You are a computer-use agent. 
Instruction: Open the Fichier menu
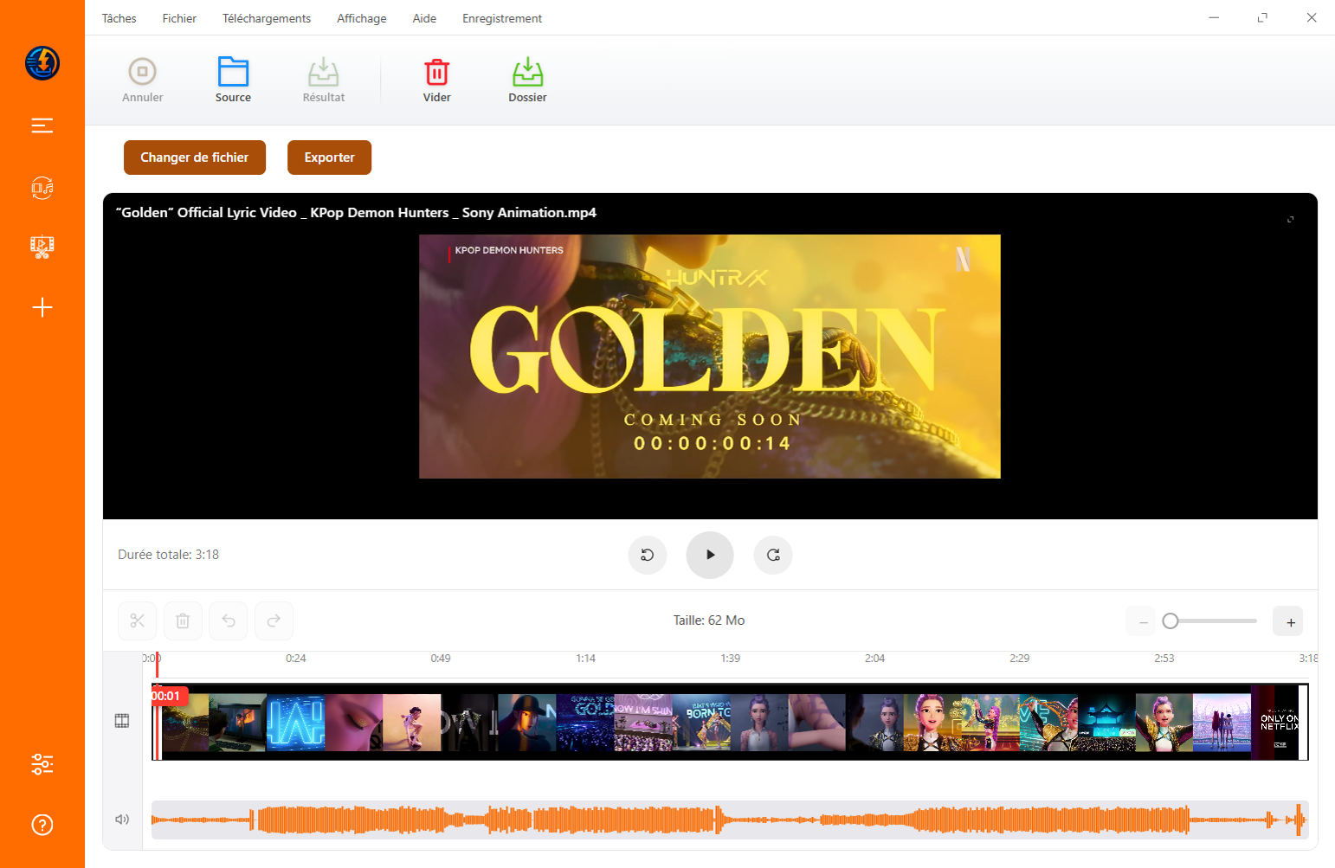pos(179,18)
